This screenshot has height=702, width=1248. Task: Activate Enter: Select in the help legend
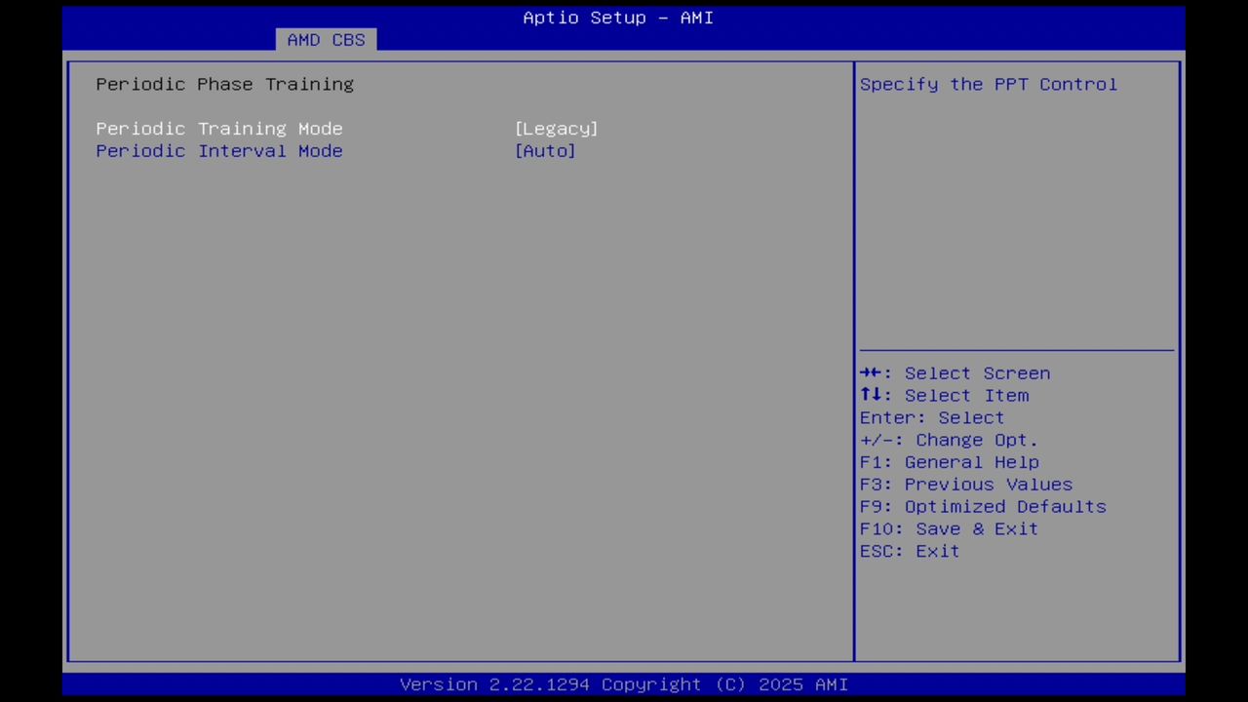coord(931,417)
